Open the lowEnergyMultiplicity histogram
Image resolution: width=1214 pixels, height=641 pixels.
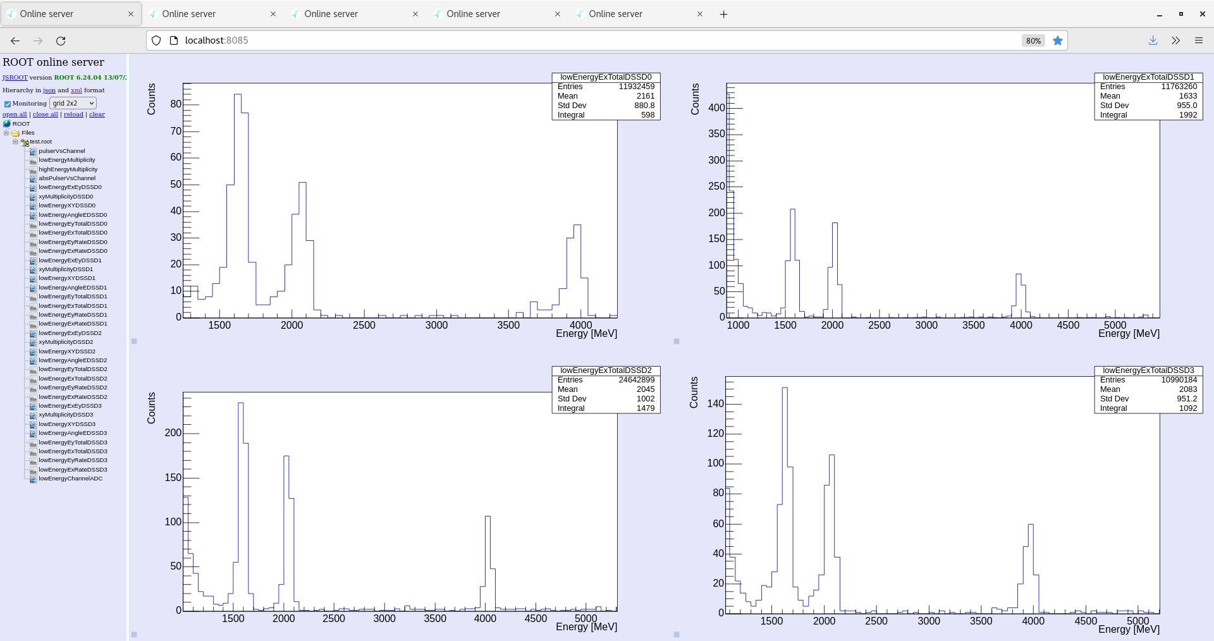[66, 160]
